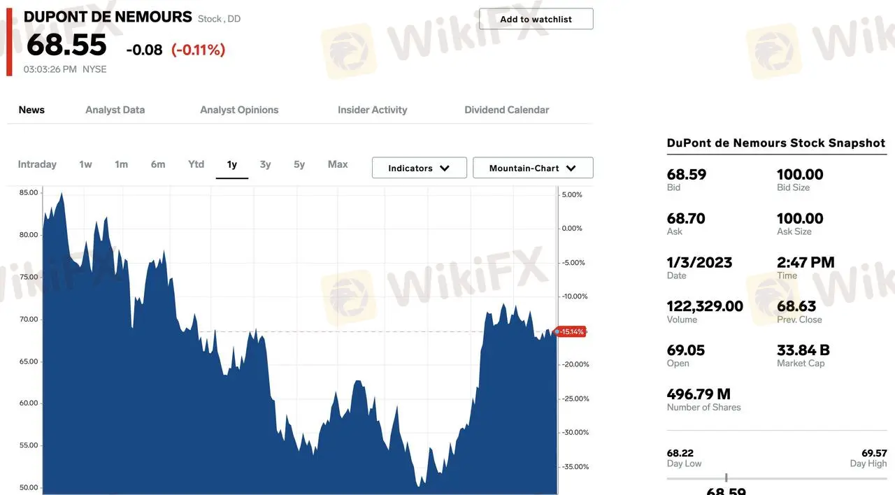Image resolution: width=895 pixels, height=495 pixels.
Task: Click the 68.63 Prev. Close value
Action: pos(796,306)
